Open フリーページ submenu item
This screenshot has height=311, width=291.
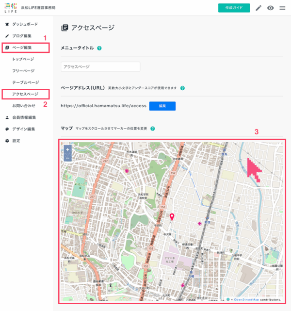pyautogui.click(x=23, y=71)
